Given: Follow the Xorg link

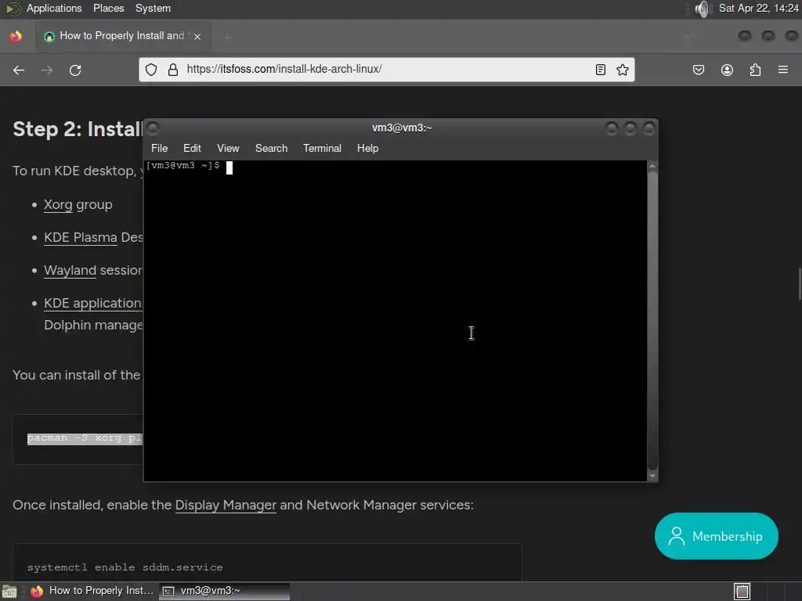Looking at the screenshot, I should (x=58, y=204).
